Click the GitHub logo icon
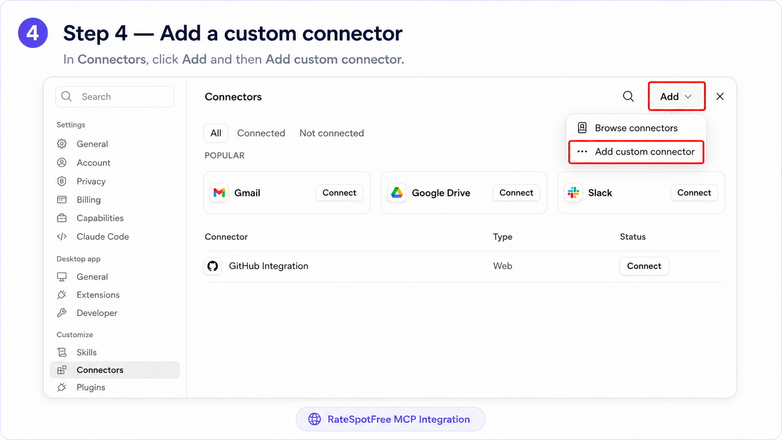 click(213, 266)
